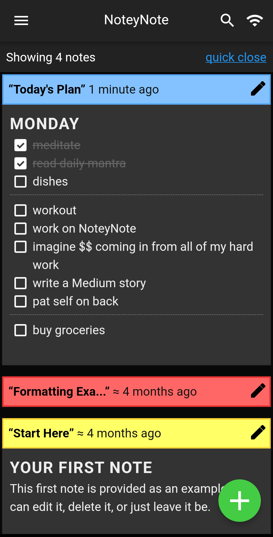Tap the search magnifier icon
Screen dimensions: 273x537
coord(227,20)
